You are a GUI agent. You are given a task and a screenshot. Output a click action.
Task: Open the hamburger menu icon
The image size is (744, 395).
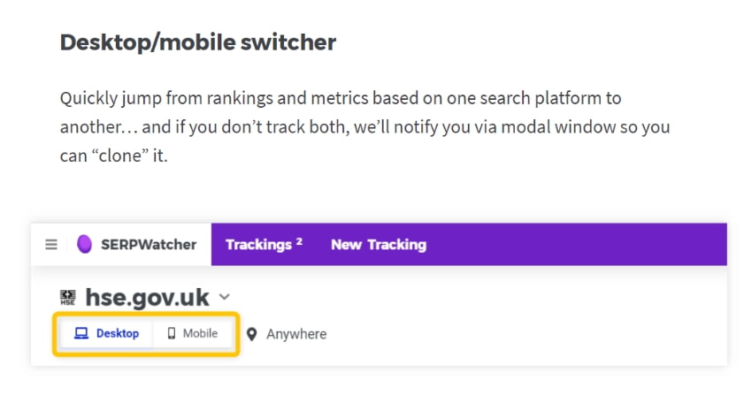[x=50, y=245]
